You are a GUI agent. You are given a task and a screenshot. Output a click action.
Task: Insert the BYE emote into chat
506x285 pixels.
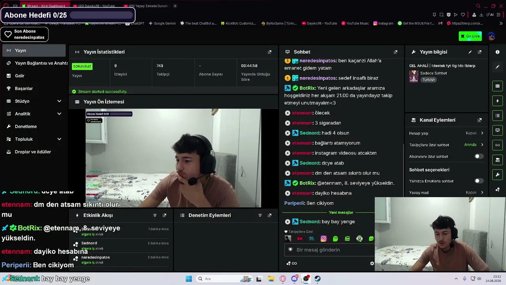312,239
